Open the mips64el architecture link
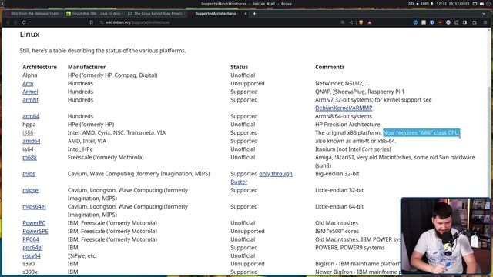 [x=34, y=206]
